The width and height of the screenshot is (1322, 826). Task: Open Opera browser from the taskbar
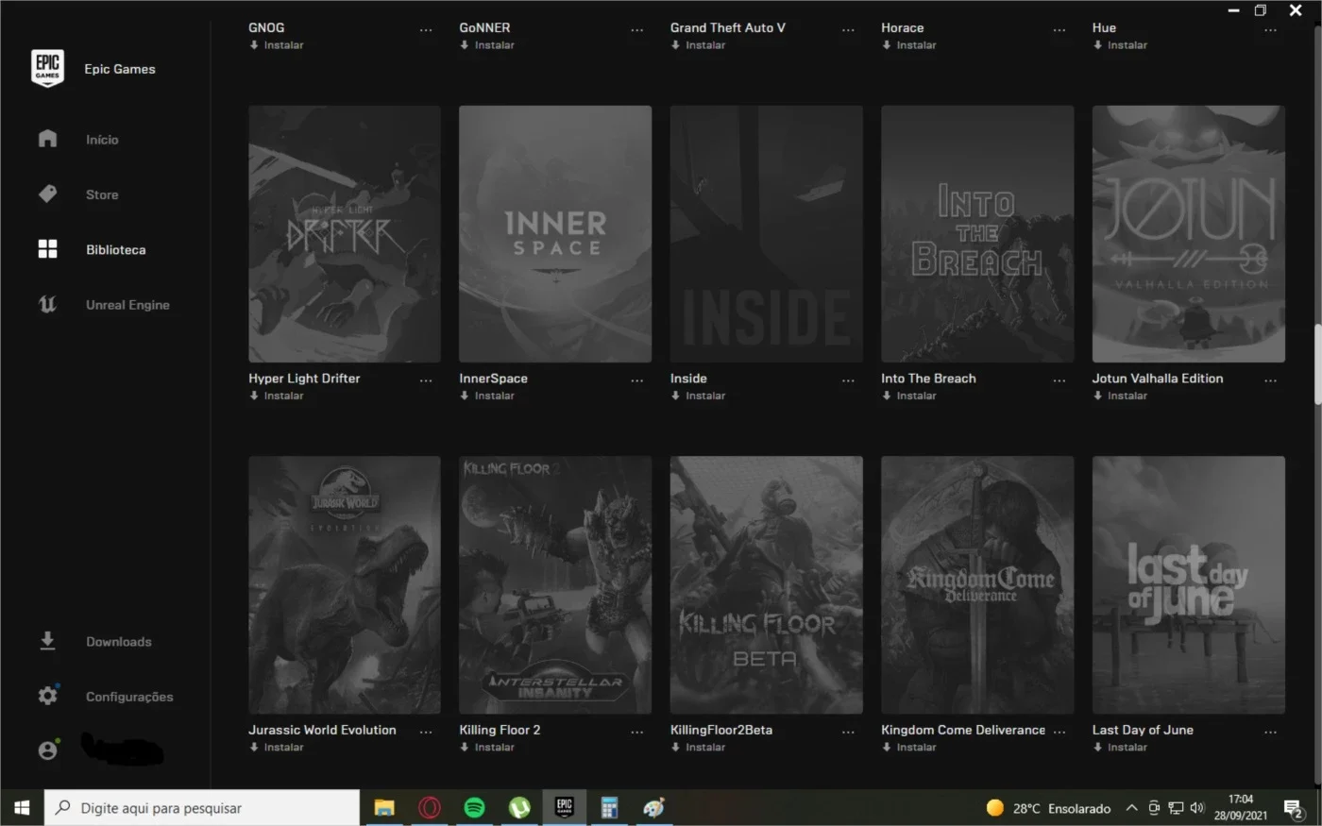pos(429,808)
